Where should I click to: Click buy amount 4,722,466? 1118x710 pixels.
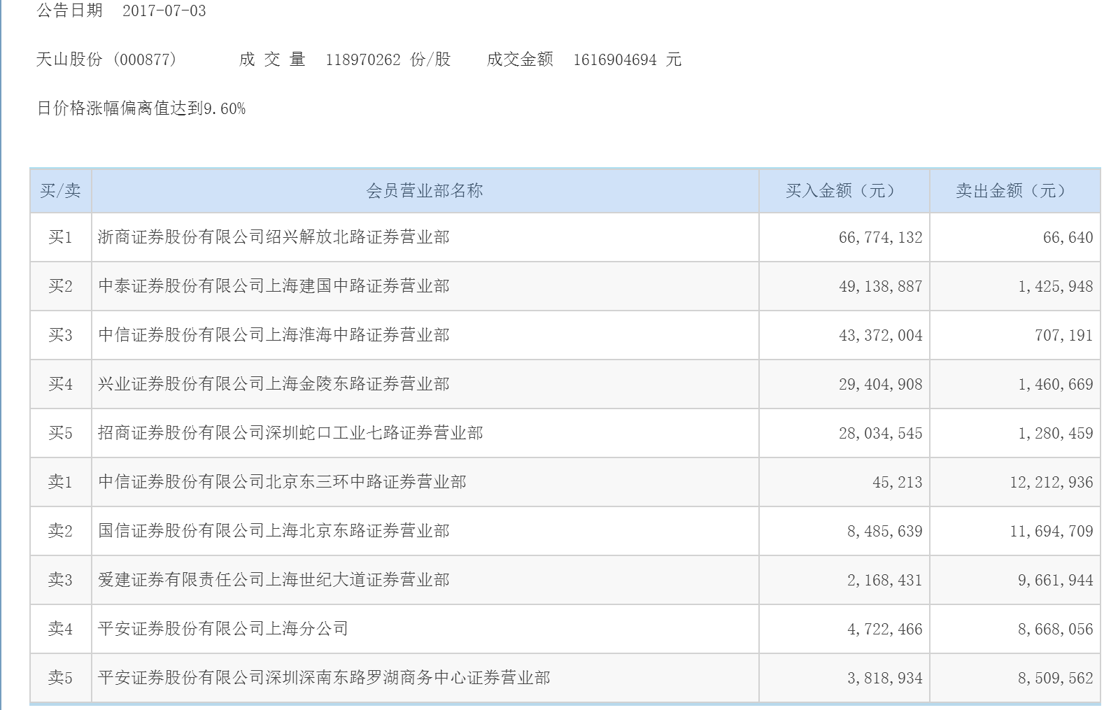coord(885,630)
